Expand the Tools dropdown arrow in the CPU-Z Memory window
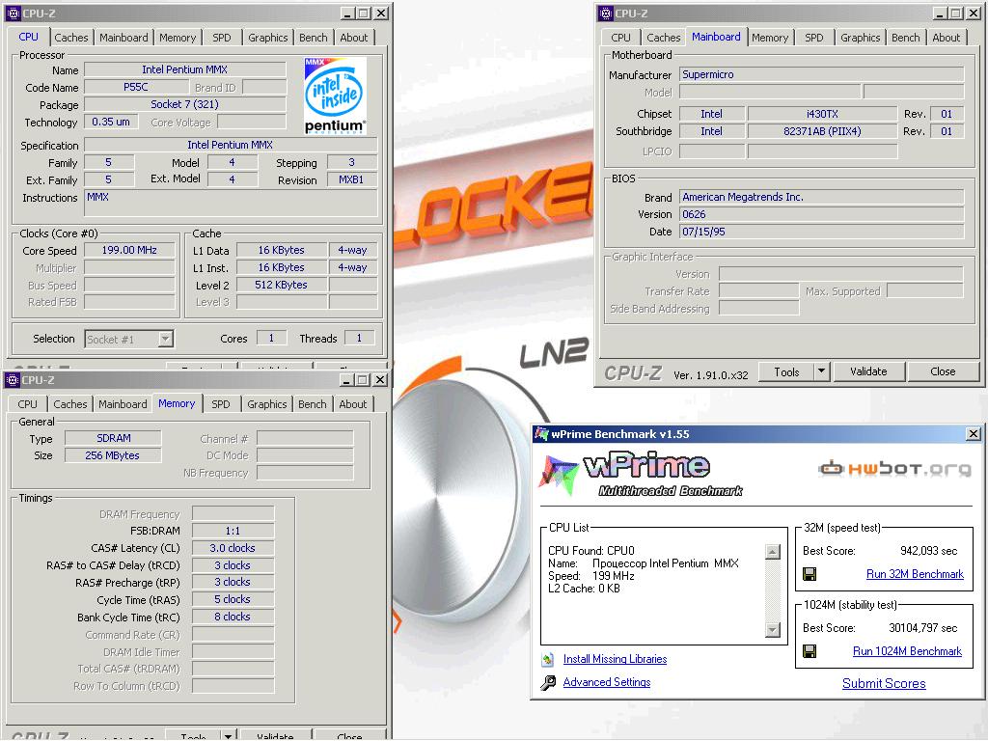The height and width of the screenshot is (741, 988). pos(228,735)
